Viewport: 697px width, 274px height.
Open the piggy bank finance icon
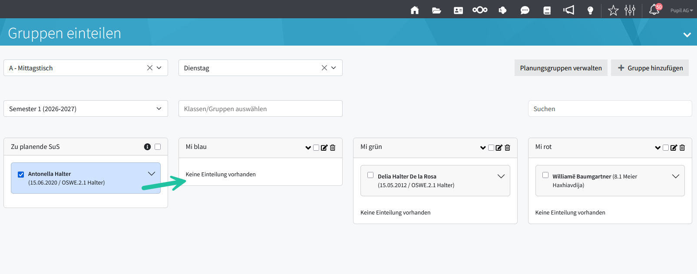[502, 10]
